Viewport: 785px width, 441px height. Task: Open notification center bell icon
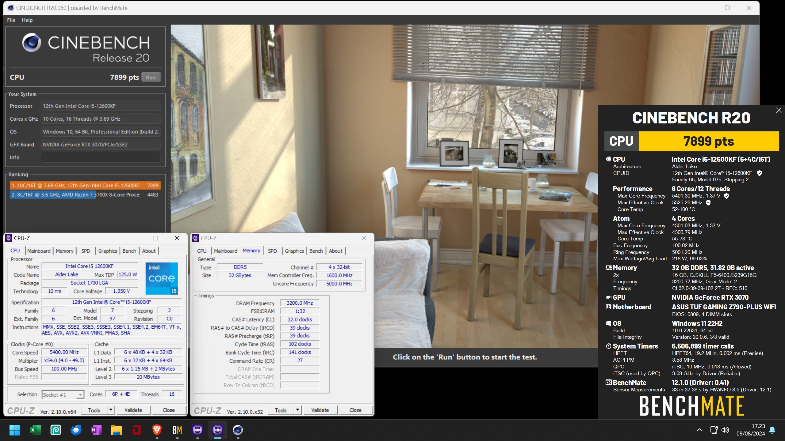[x=772, y=430]
